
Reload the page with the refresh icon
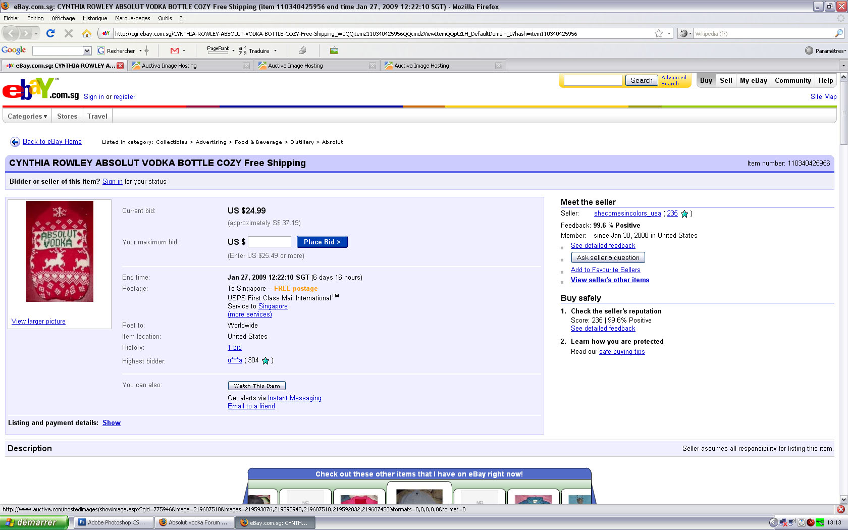pos(50,33)
